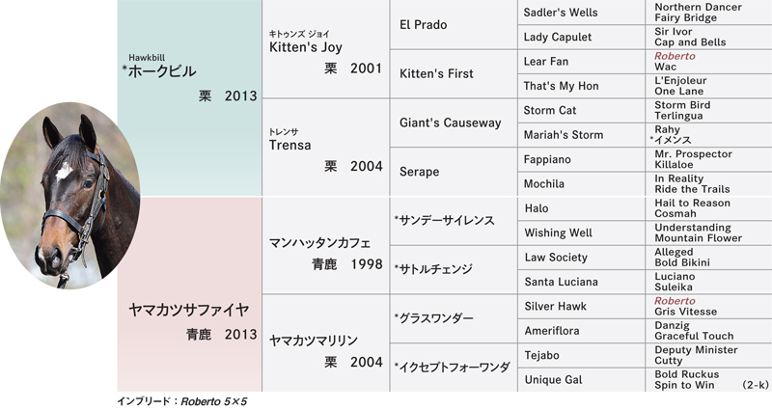This screenshot has height=410, width=772.
Task: Click Giant's Causeway ancestor name
Action: 450,123
